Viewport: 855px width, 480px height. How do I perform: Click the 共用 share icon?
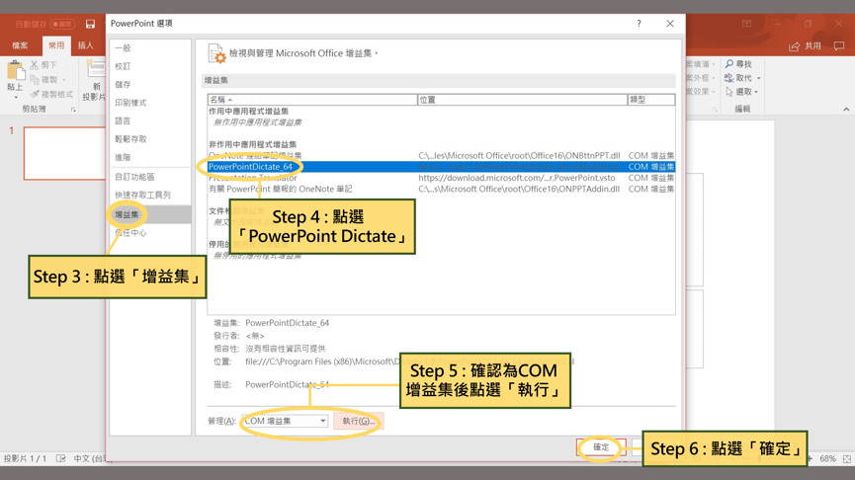[794, 46]
